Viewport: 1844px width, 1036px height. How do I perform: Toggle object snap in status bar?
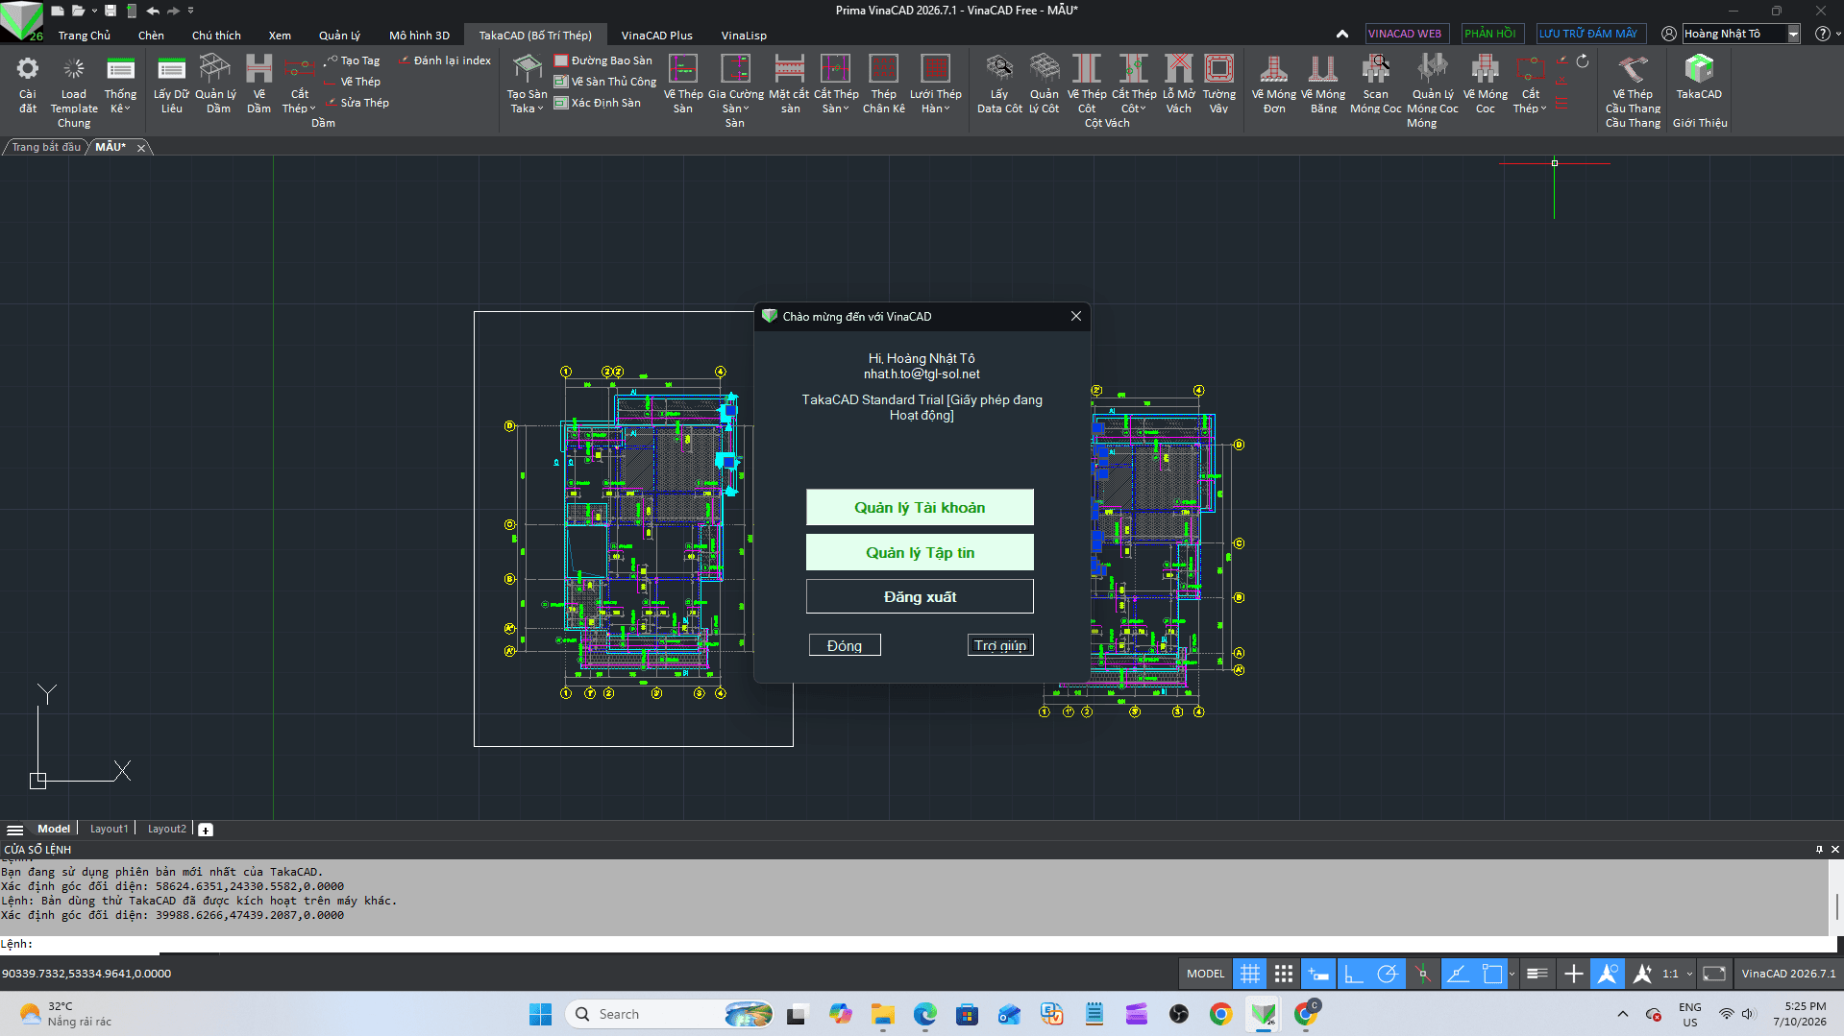(1492, 974)
